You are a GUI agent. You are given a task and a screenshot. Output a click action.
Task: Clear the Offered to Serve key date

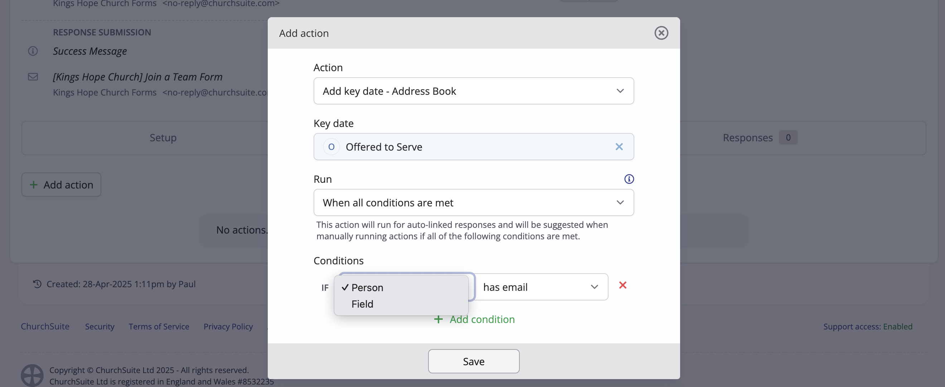(x=619, y=147)
